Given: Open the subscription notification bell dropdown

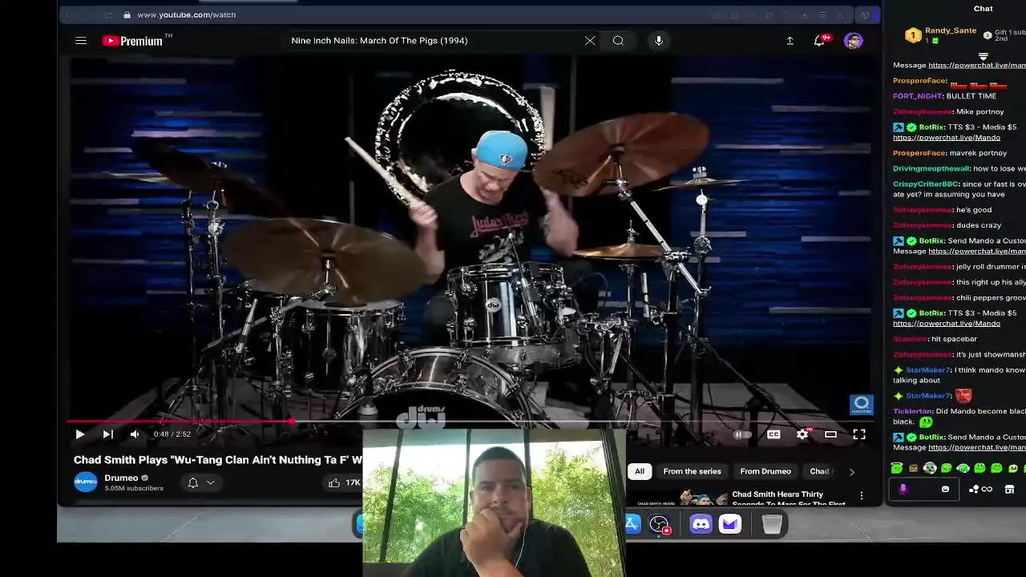Looking at the screenshot, I should (200, 482).
